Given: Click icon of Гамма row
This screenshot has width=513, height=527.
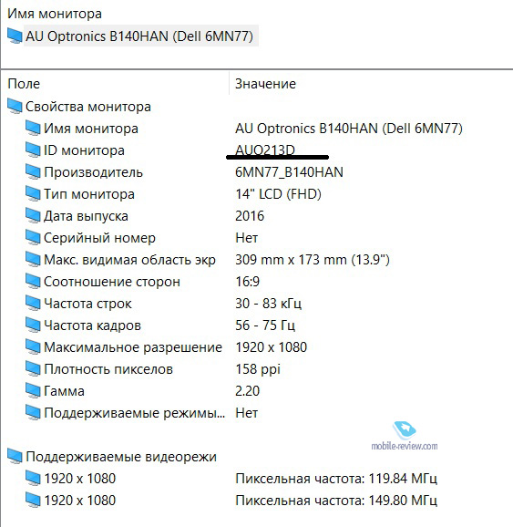Looking at the screenshot, I should (x=33, y=390).
